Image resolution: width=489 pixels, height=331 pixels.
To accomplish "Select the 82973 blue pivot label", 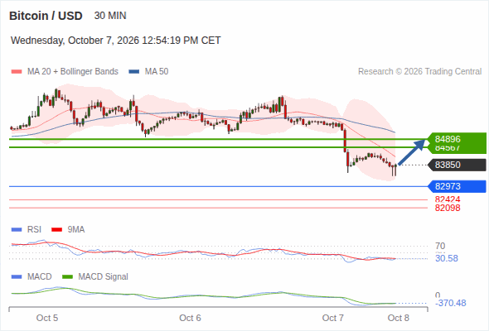I will point(458,186).
